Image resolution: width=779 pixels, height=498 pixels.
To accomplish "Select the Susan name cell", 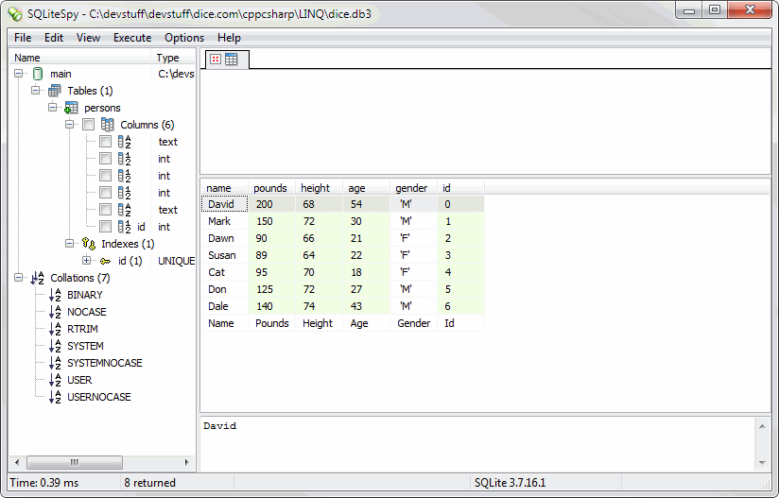I will click(x=221, y=255).
